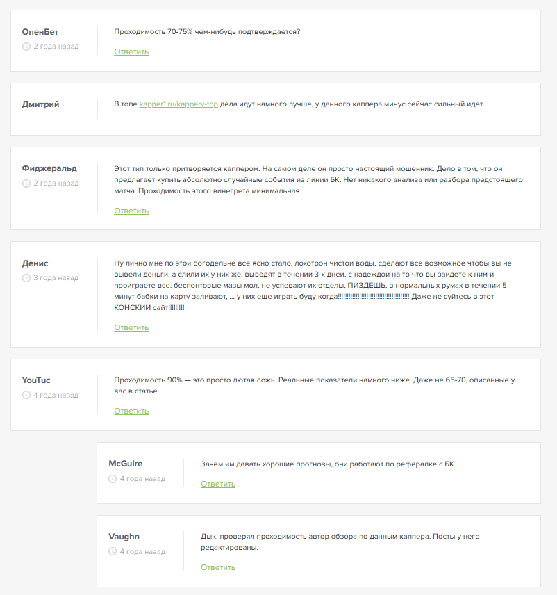Reply to McGuire via Ответить link
This screenshot has width=557, height=595.
click(x=218, y=484)
